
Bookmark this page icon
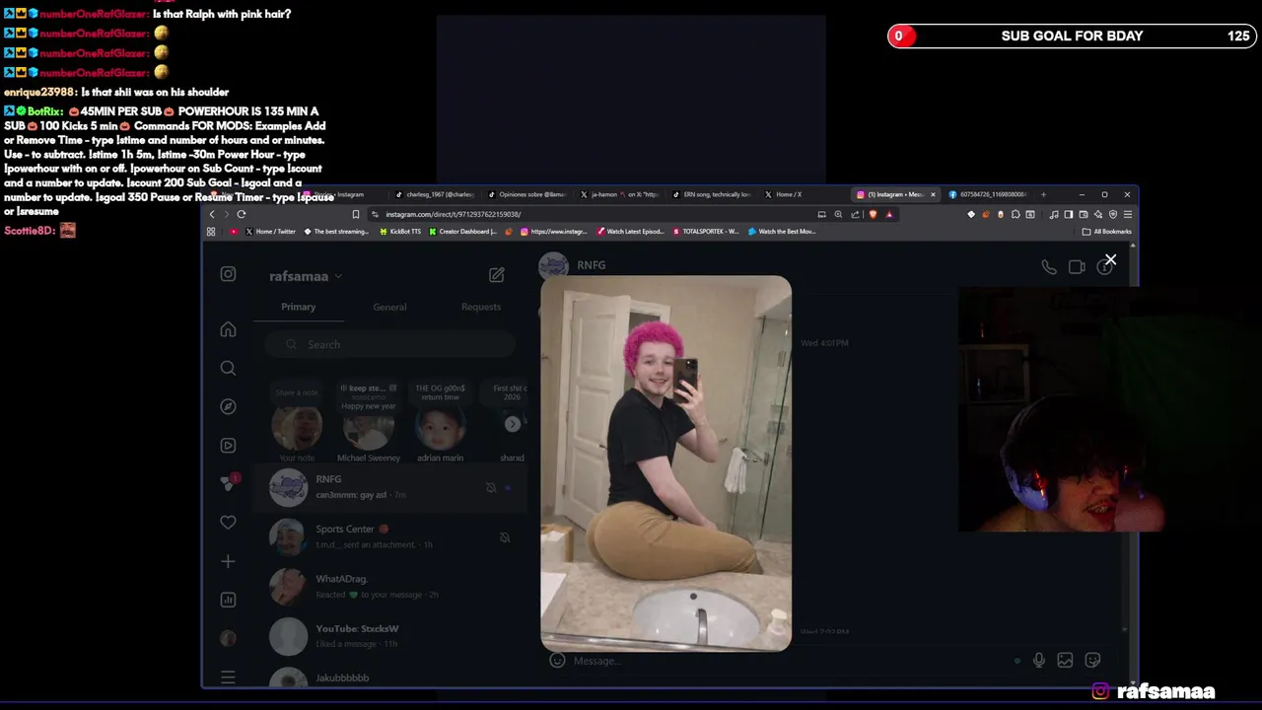pyautogui.click(x=356, y=214)
